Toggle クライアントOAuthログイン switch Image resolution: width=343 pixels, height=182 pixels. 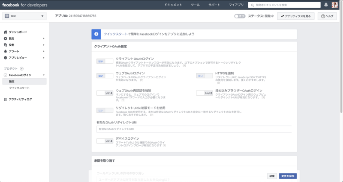click(105, 61)
